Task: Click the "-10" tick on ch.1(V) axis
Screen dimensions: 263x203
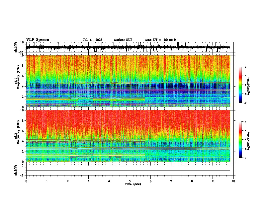Action: click(x=21, y=52)
